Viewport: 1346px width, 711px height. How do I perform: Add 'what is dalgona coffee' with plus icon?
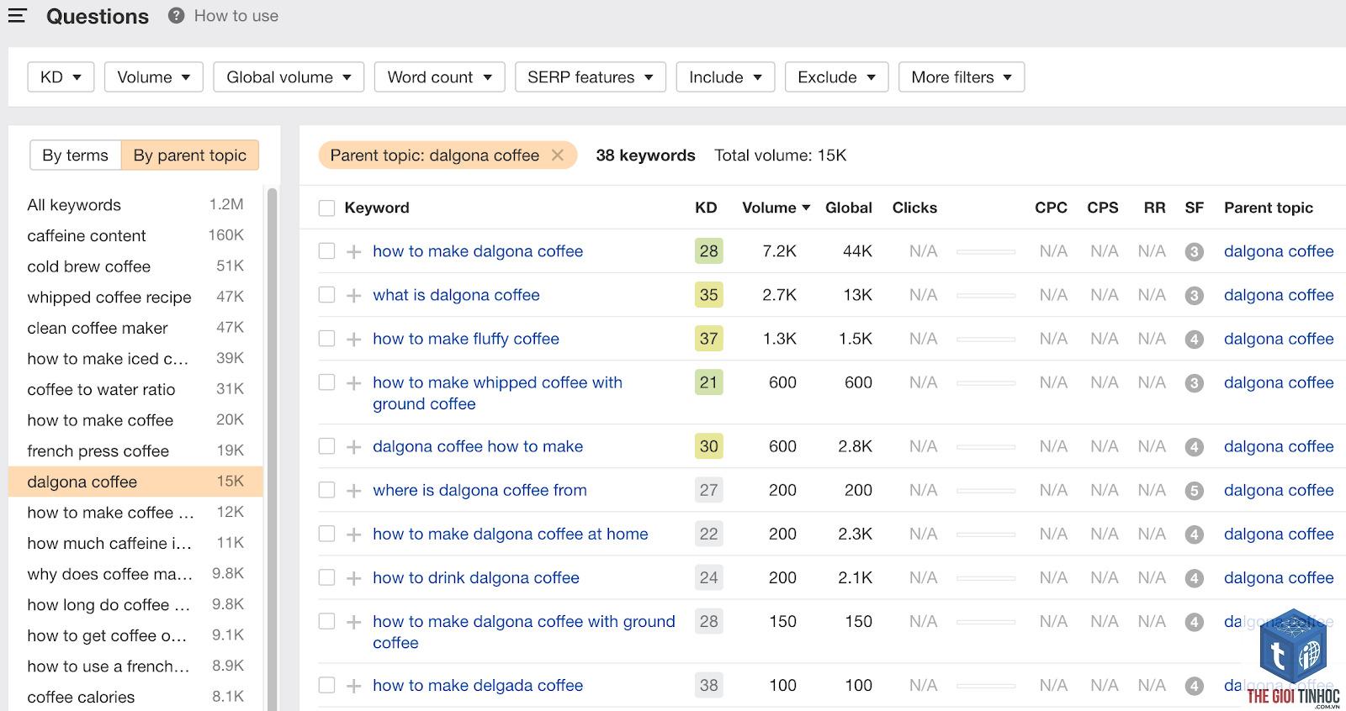pos(354,295)
